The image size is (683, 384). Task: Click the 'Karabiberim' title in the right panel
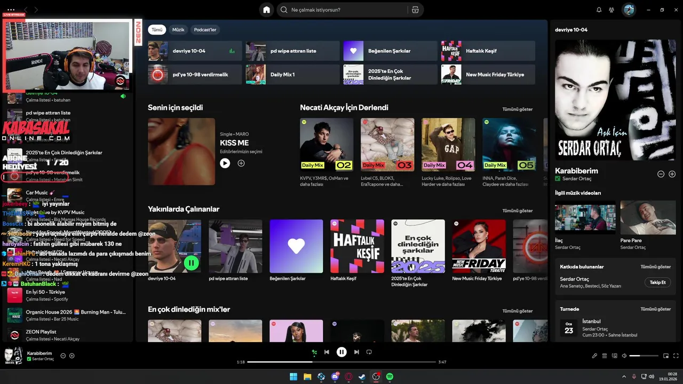[x=576, y=171]
